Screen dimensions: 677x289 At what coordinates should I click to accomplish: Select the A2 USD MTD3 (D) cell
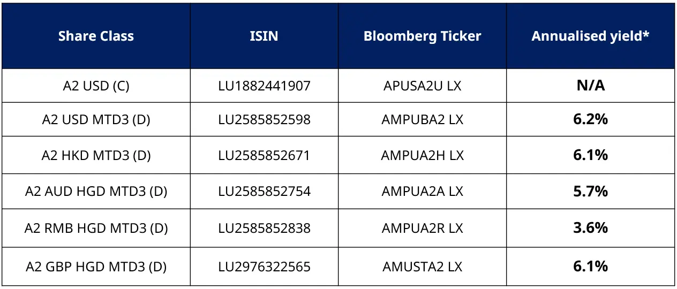coord(96,119)
